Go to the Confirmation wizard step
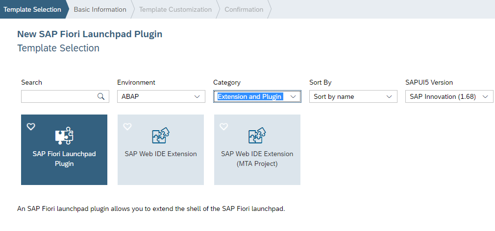495x231 pixels. (x=244, y=9)
